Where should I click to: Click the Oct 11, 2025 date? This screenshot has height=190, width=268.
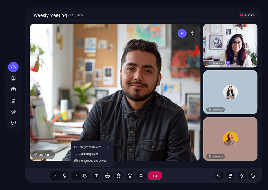pyautogui.click(x=75, y=15)
